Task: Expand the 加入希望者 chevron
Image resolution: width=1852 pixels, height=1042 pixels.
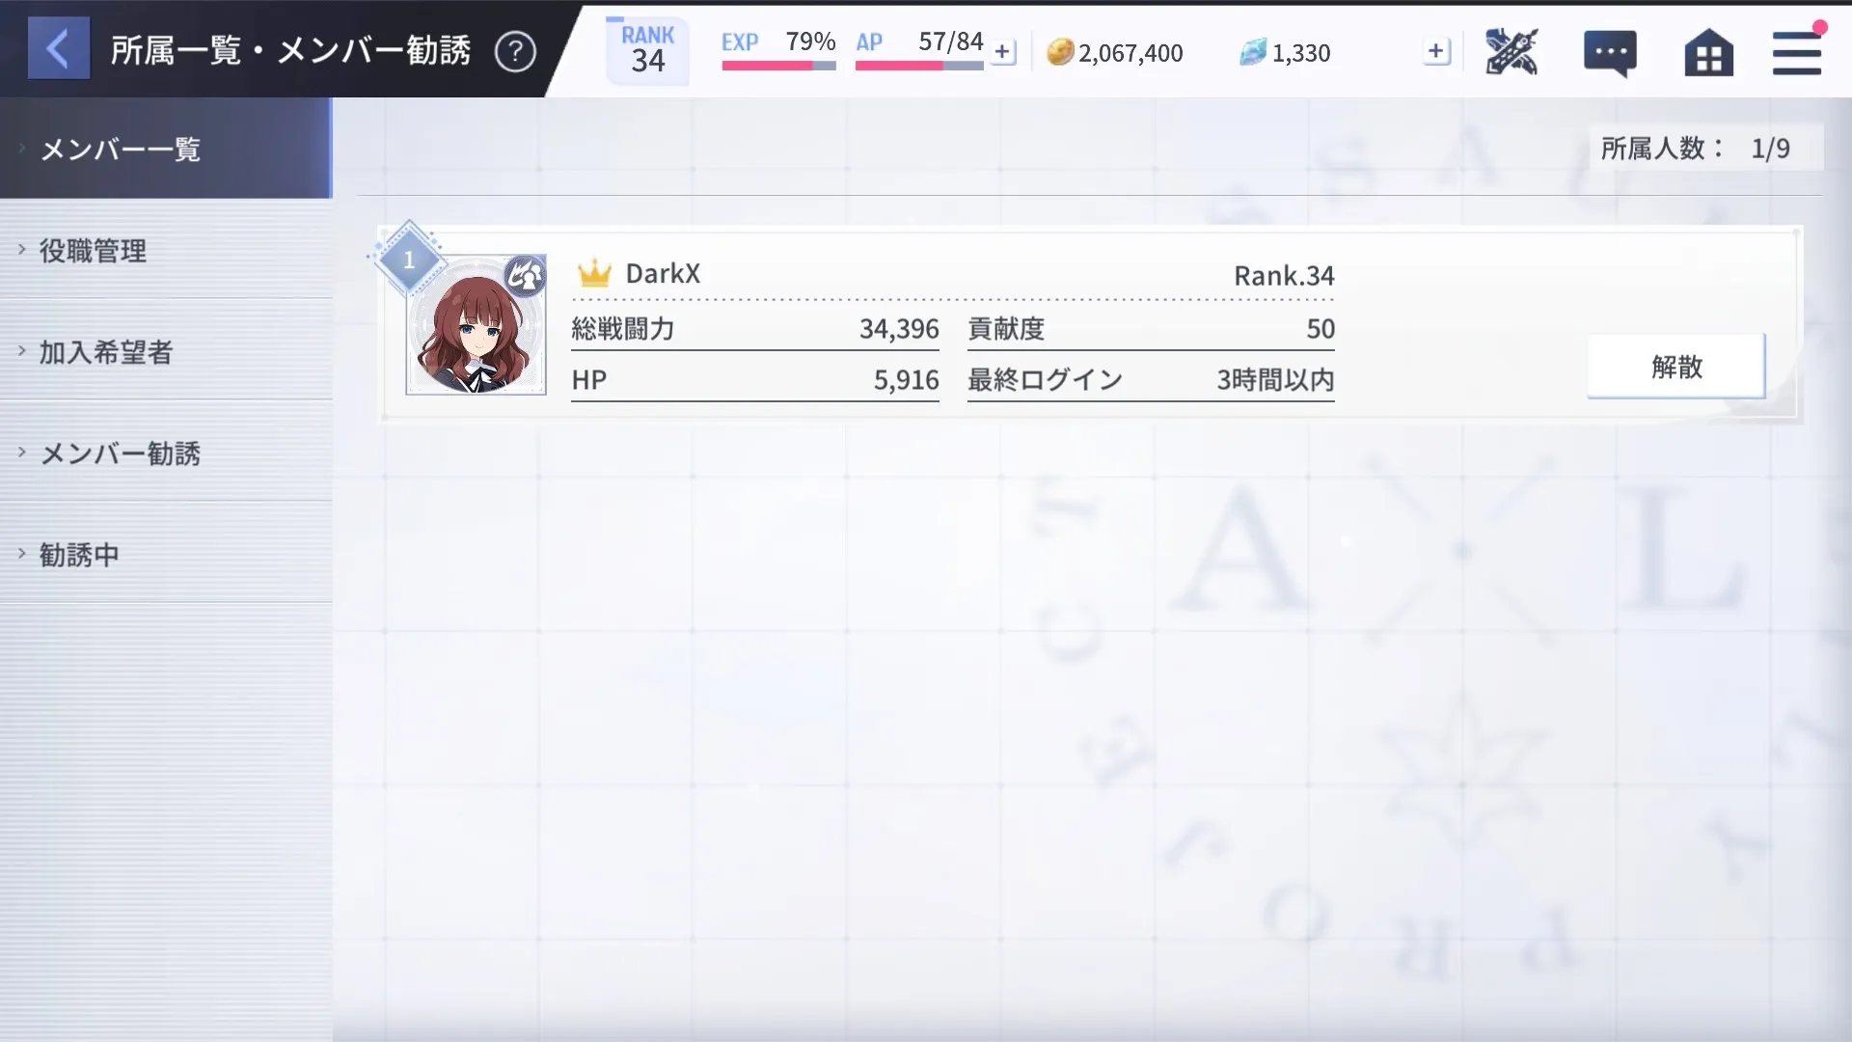Action: (x=22, y=351)
